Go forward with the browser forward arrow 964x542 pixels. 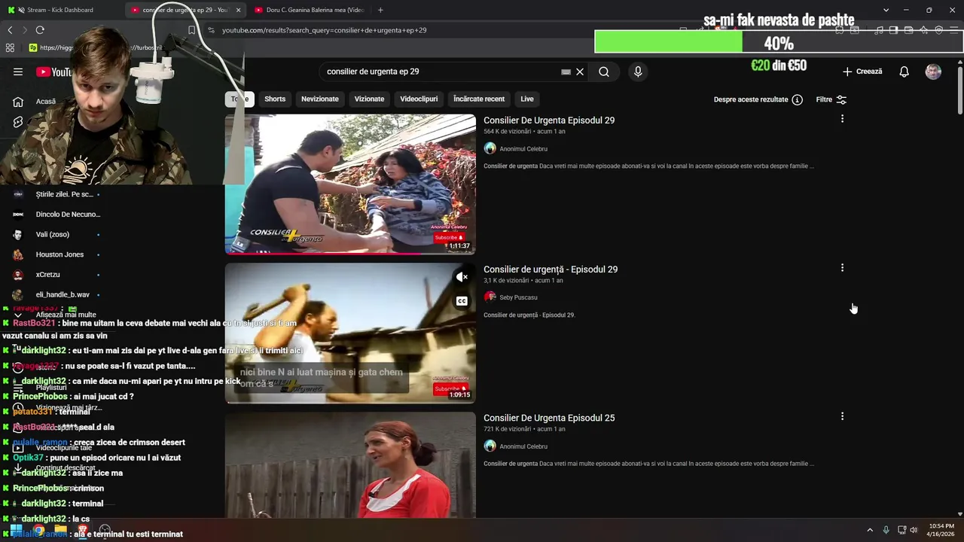click(x=24, y=30)
